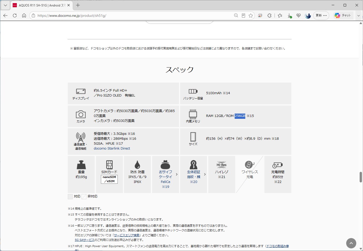Open the split screen icon
This screenshot has width=363, height=251.
pos(260,16)
